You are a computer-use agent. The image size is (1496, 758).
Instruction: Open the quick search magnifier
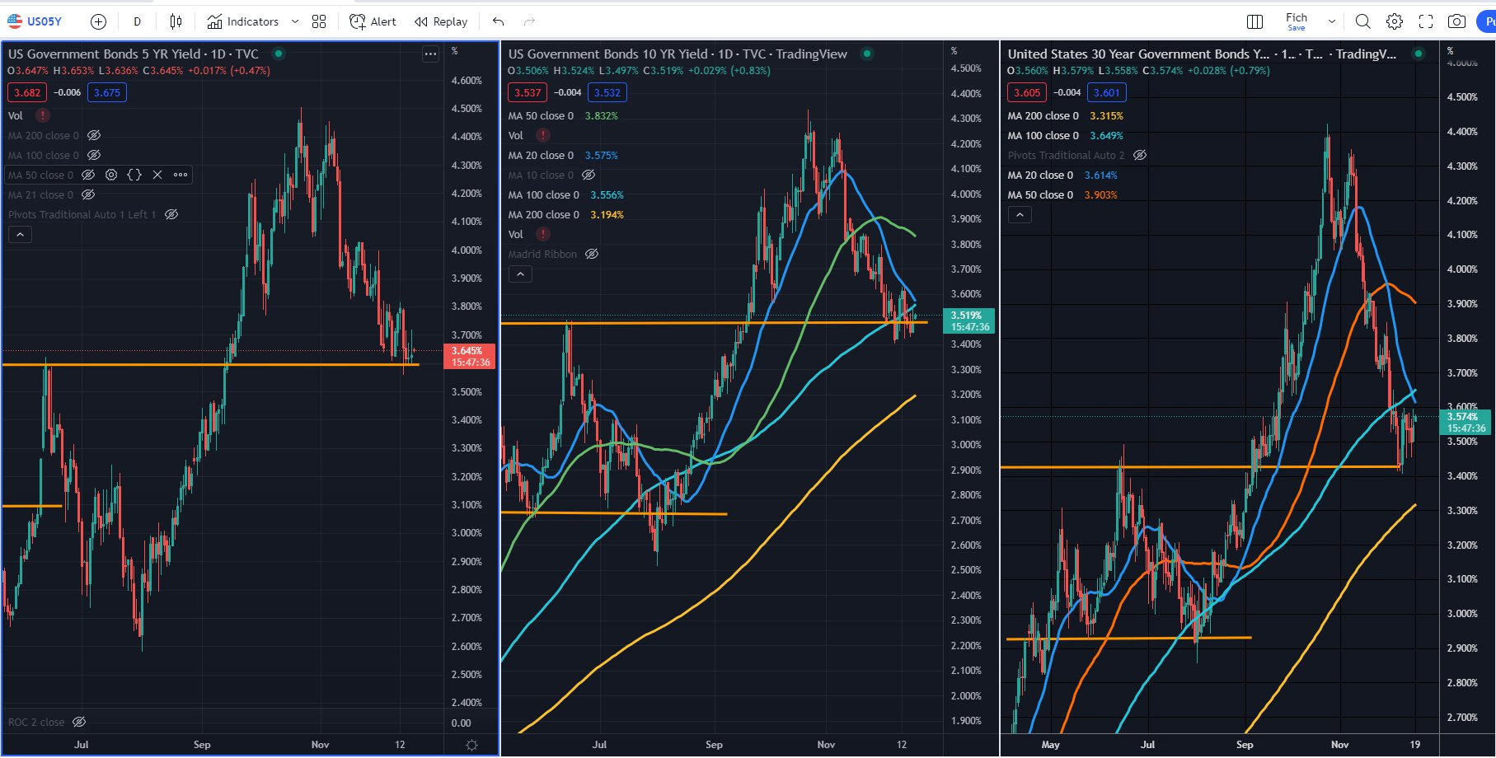(1363, 21)
